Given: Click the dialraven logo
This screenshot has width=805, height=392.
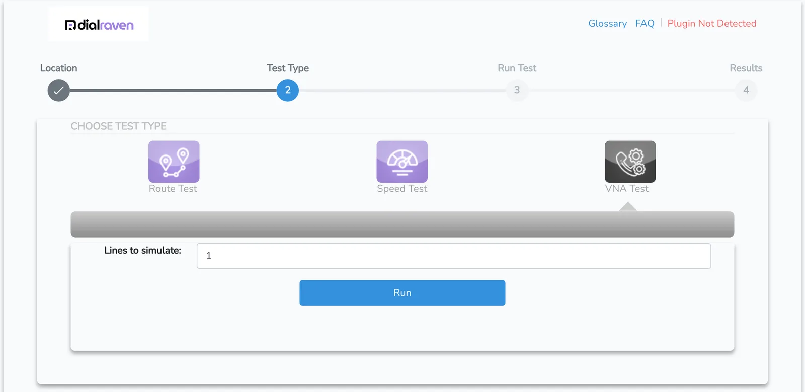Looking at the screenshot, I should [x=99, y=25].
